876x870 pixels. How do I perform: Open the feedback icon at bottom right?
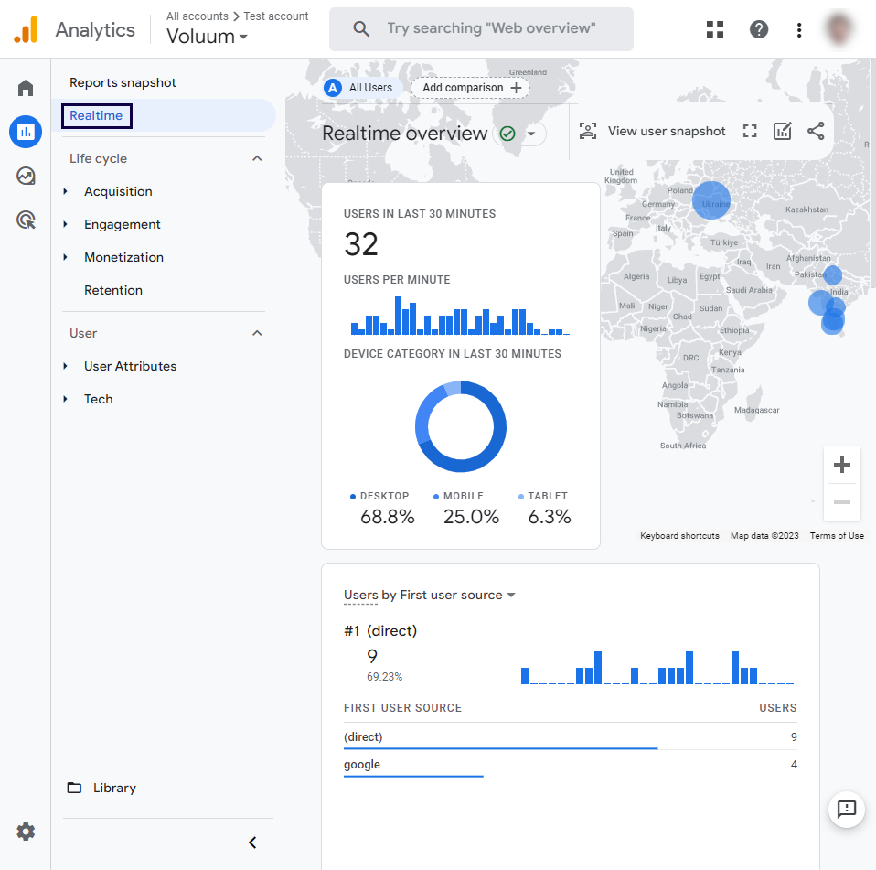tap(846, 809)
